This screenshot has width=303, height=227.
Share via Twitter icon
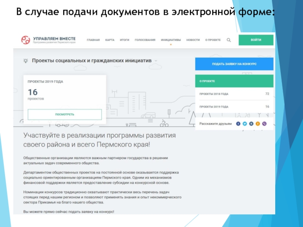tap(245, 124)
